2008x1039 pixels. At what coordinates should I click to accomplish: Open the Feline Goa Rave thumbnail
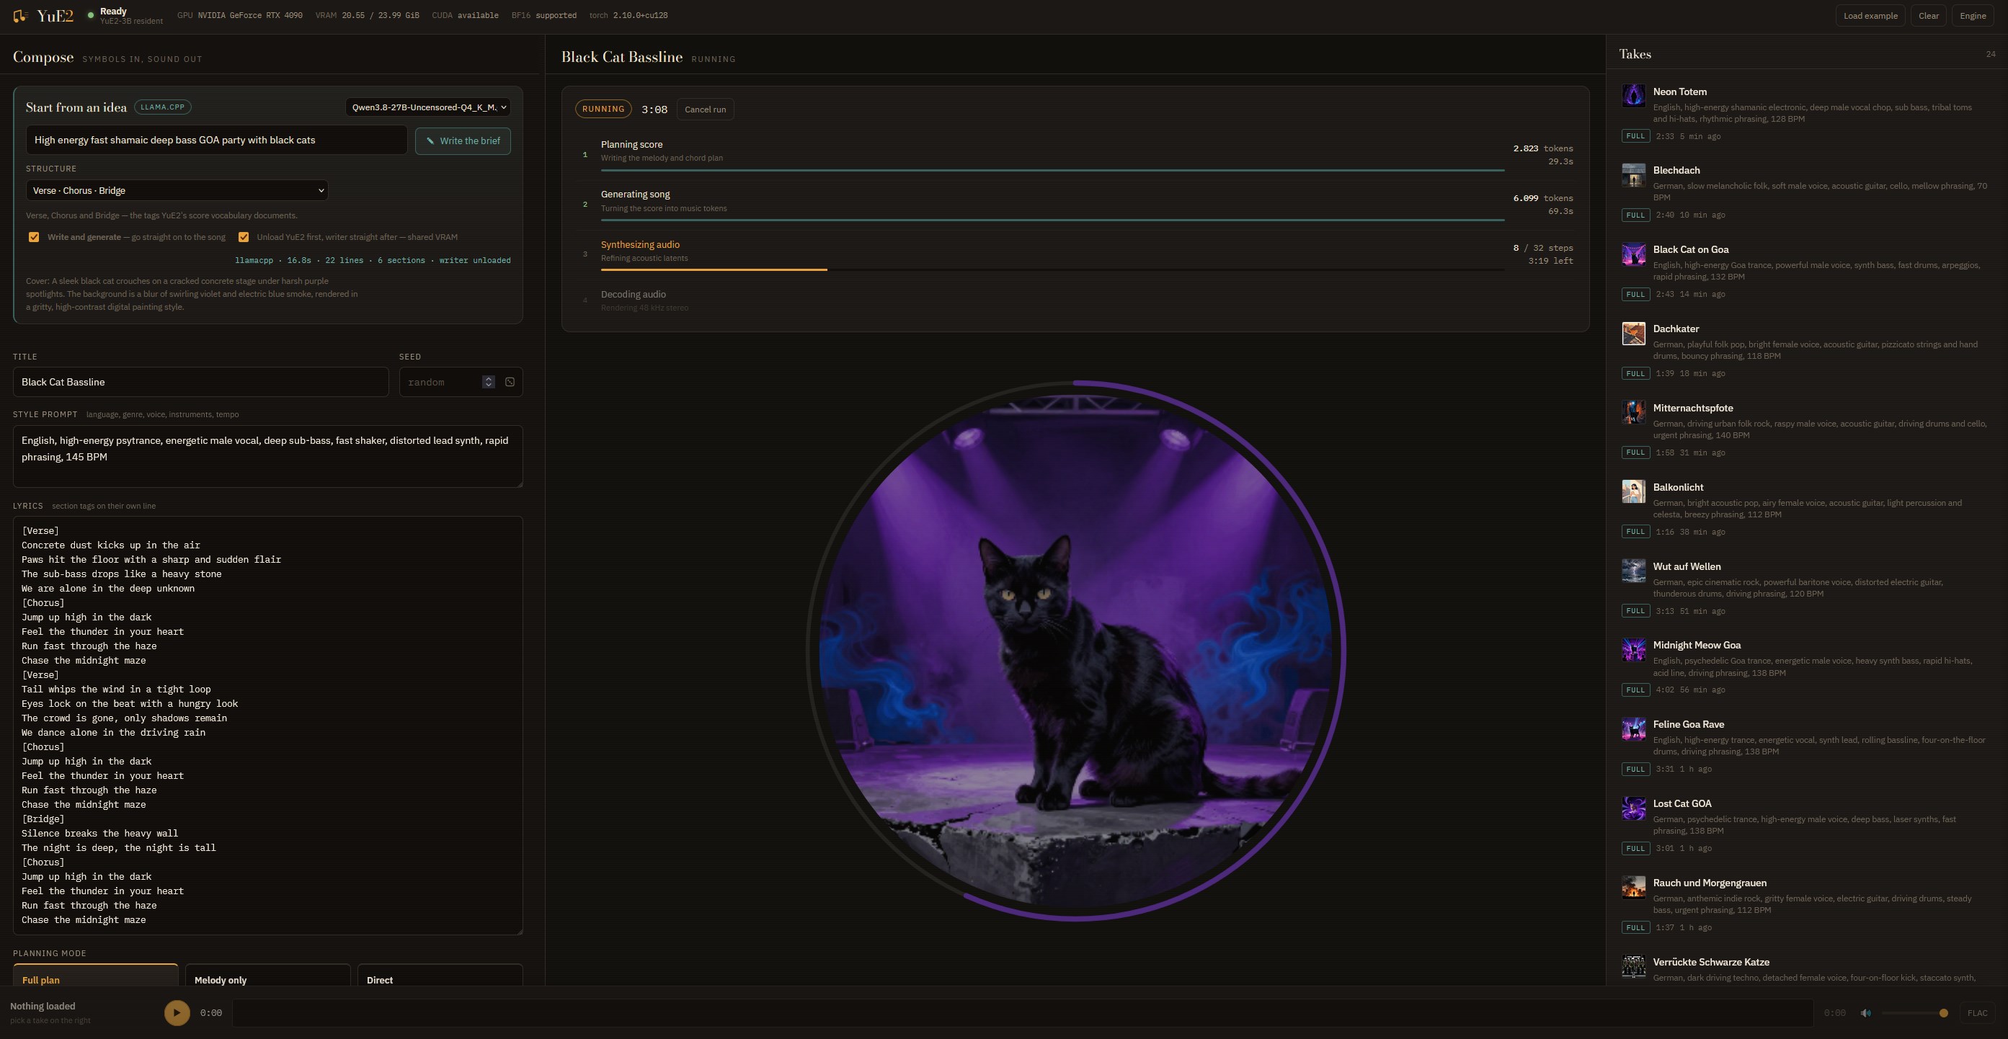[x=1633, y=728]
